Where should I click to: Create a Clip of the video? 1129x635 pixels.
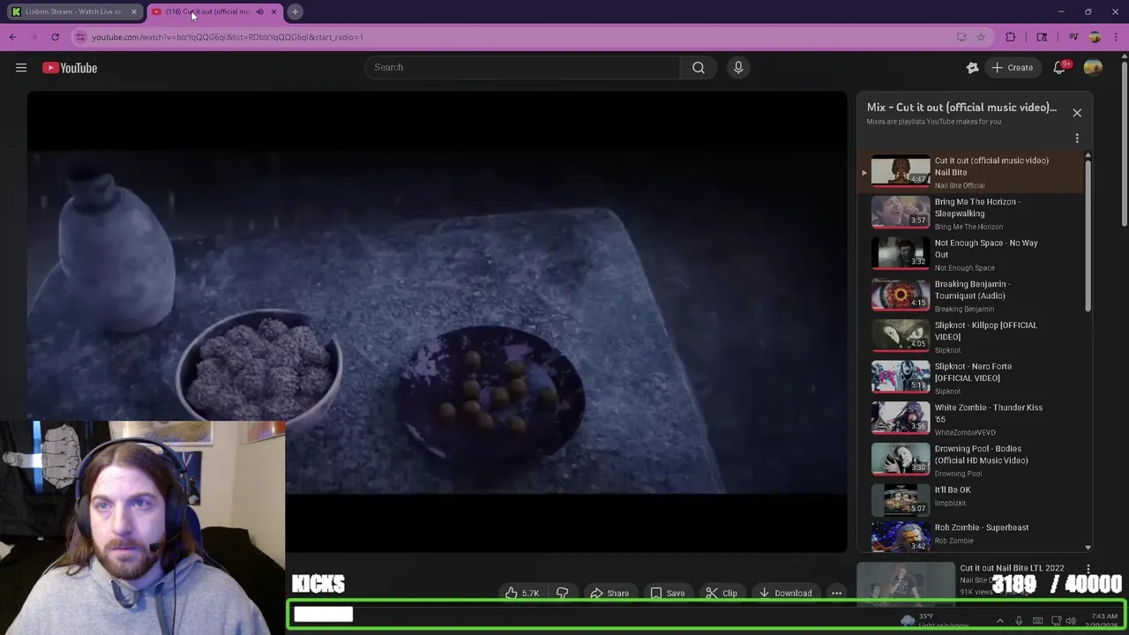pos(722,594)
